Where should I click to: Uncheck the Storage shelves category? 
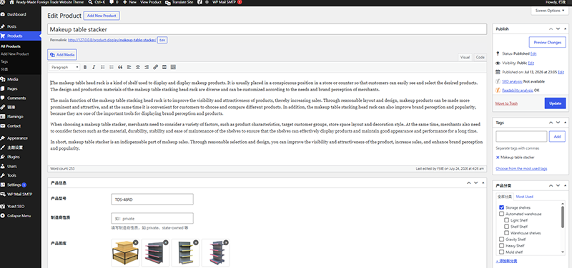[x=502, y=207]
